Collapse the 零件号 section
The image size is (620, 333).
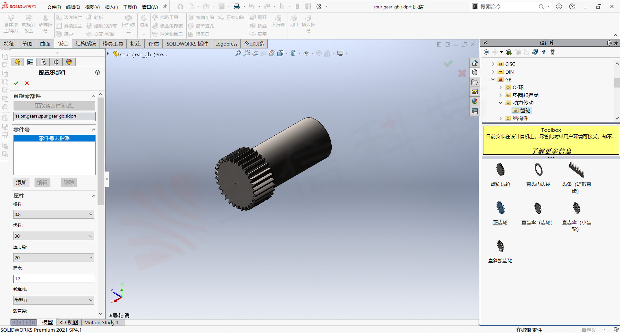point(94,130)
